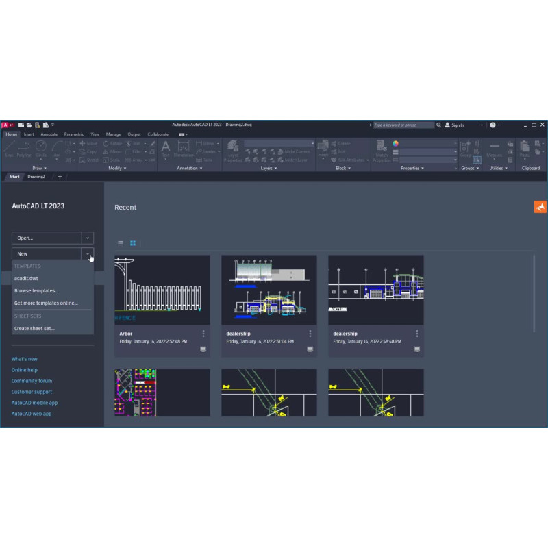The width and height of the screenshot is (548, 548).
Task: Switch to the Drawing2 tab
Action: (x=36, y=176)
